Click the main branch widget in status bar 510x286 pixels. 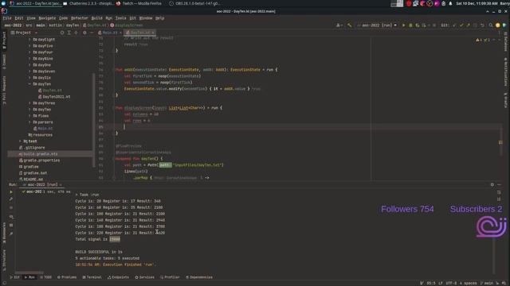[x=487, y=283]
